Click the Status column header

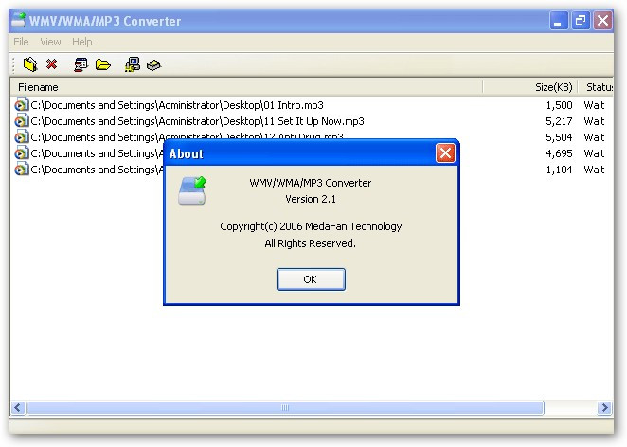point(596,87)
